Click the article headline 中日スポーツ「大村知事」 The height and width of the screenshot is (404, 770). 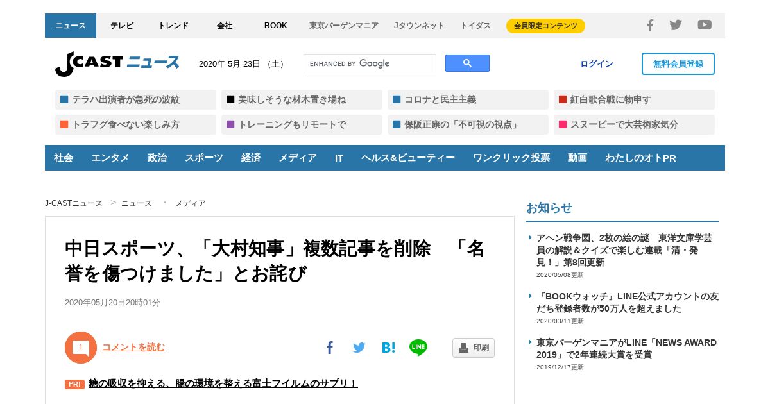click(275, 261)
